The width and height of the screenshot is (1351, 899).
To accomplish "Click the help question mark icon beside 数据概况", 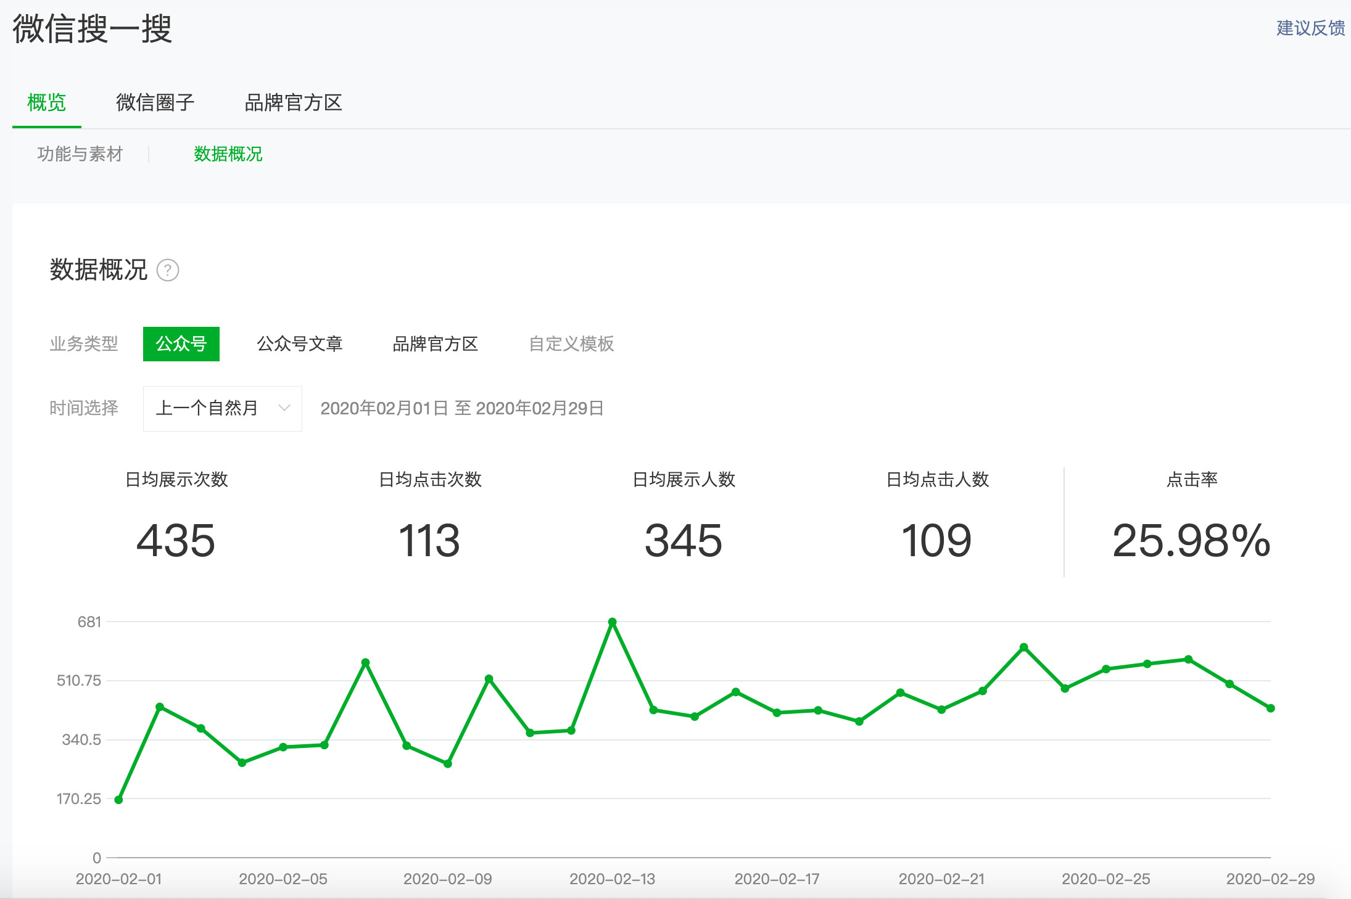I will pos(168,270).
